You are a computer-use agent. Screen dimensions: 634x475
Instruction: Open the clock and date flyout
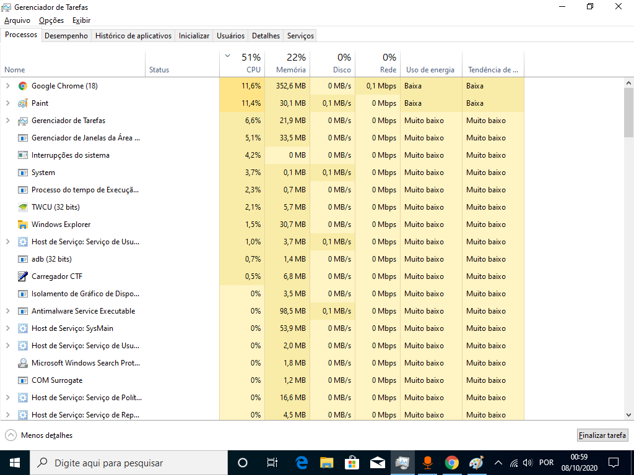coord(579,463)
